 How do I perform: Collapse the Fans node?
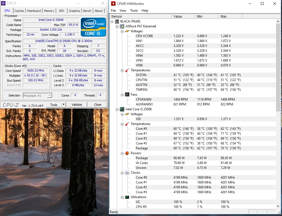coord(122,95)
